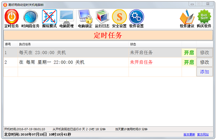Image resolution: width=216 pixels, height=140 pixels.
Task: Click sequence number 2 cell
Action: [10, 62]
